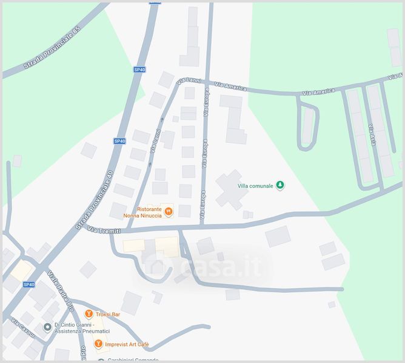Click the Via Asia street label
The height and width of the screenshot is (363, 405).
click(x=372, y=135)
